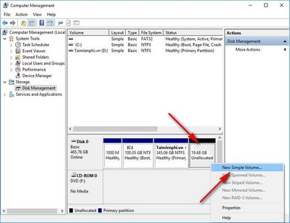290x223 pixels.
Task: Click the Forward arrow toolbar icon
Action: pyautogui.click(x=13, y=23)
